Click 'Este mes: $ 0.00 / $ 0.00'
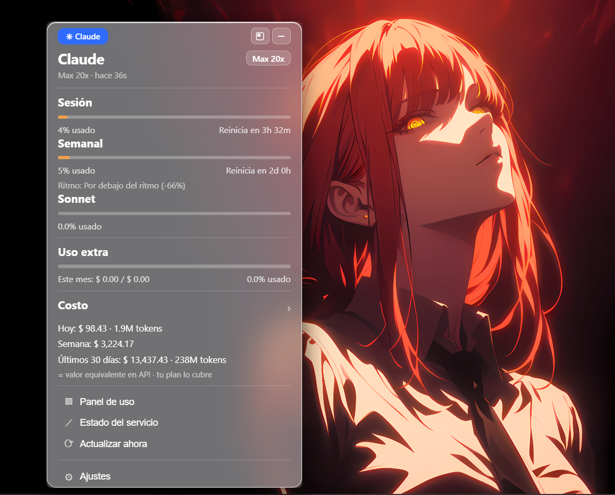The width and height of the screenshot is (615, 495). pyautogui.click(x=104, y=279)
